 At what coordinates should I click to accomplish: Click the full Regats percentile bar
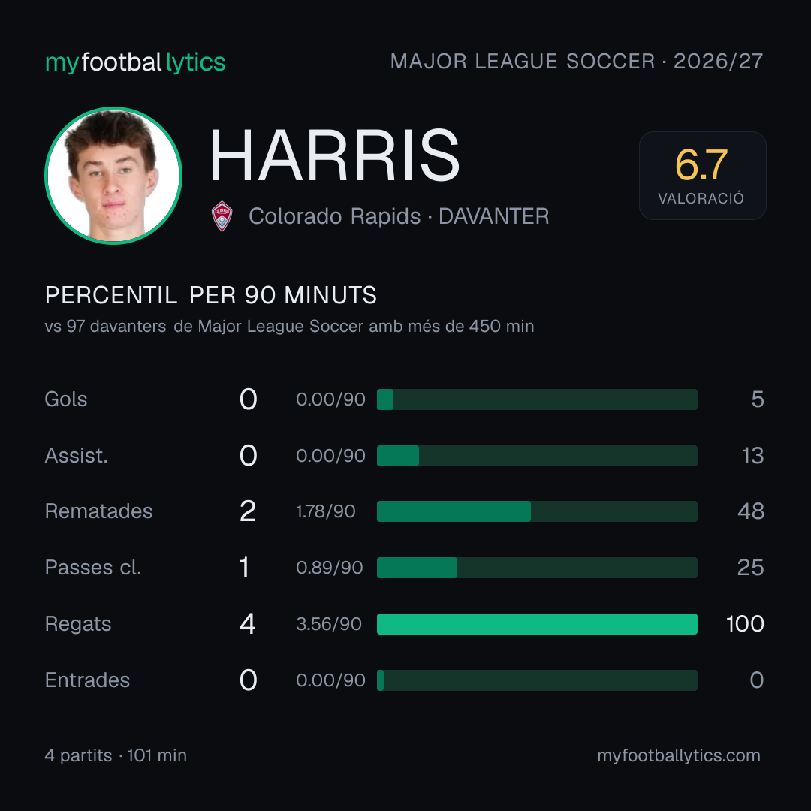[537, 624]
